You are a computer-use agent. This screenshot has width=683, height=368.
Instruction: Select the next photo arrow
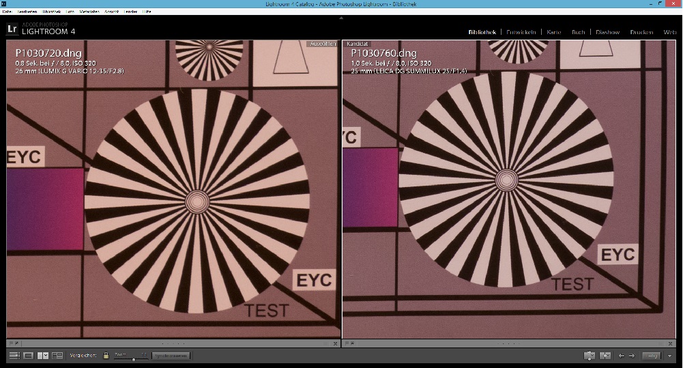coord(632,356)
